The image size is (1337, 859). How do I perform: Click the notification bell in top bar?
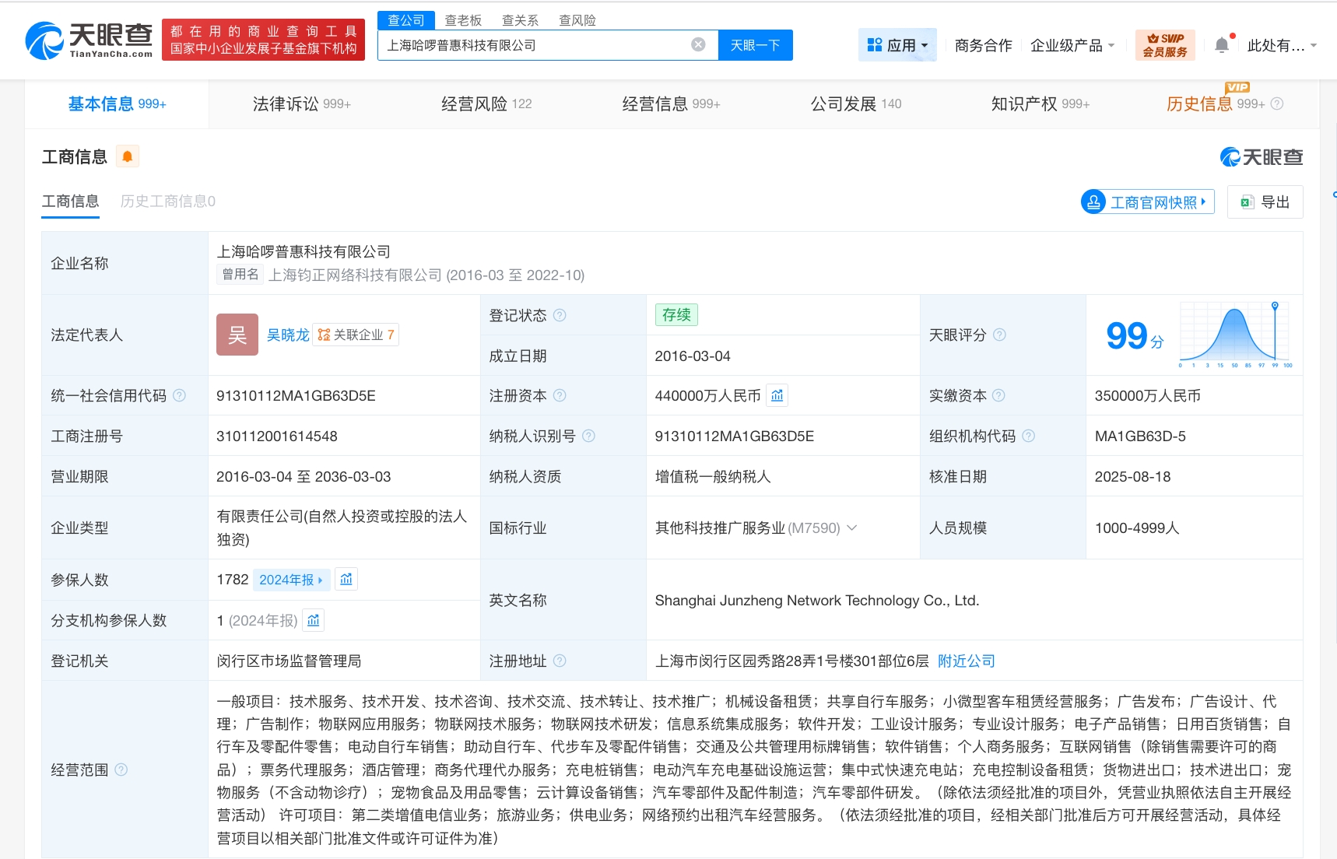point(1221,44)
